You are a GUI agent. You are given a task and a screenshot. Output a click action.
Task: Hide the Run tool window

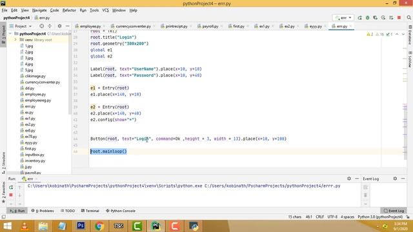pos(357,179)
